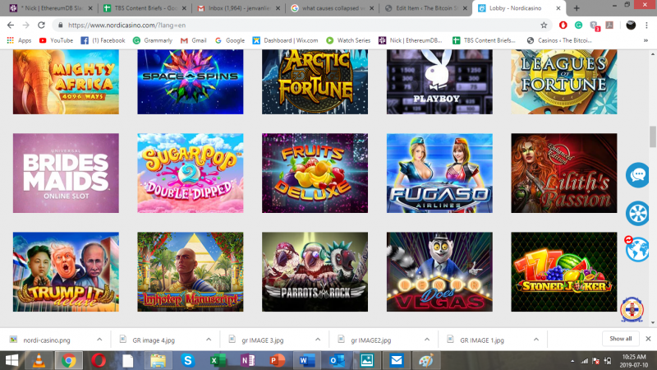Open the live chat bubble icon
The height and width of the screenshot is (370, 657).
click(637, 175)
